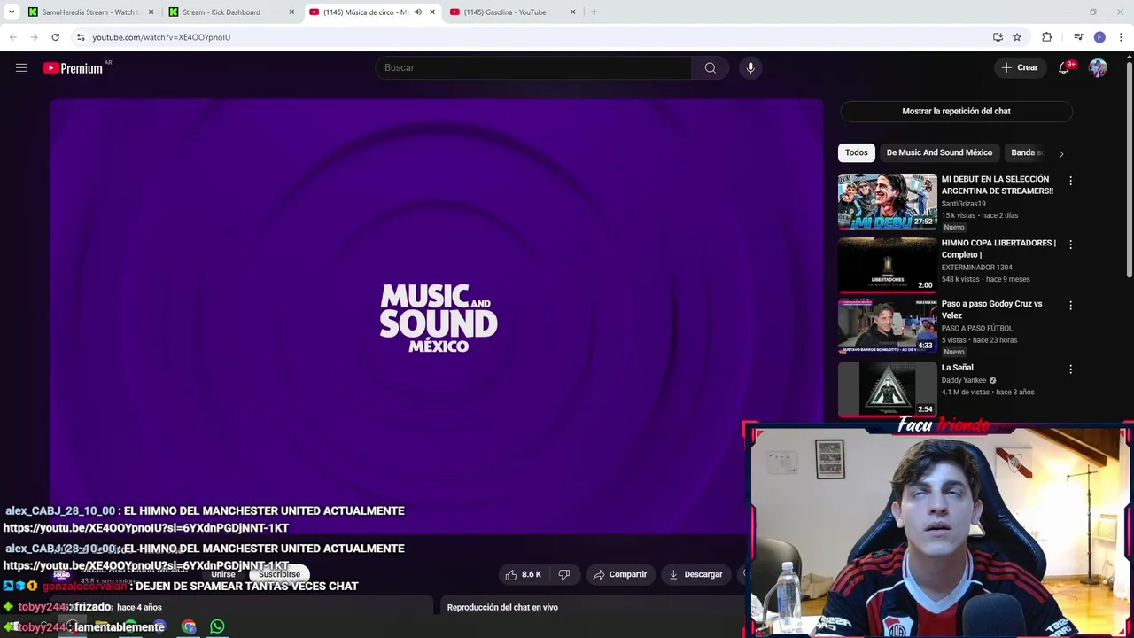Open the EXTERMINADOR 1304 channel link
This screenshot has height=638, width=1134.
[976, 268]
